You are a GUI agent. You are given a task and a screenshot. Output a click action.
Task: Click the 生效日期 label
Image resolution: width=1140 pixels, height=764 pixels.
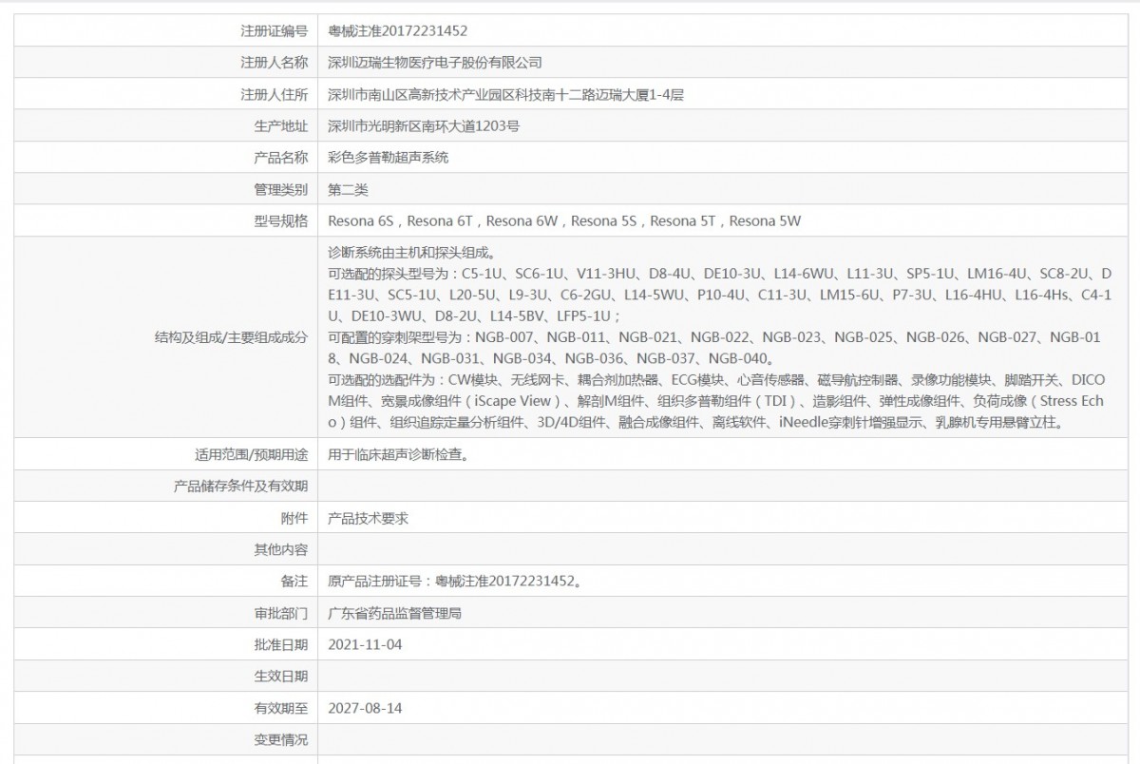coord(281,676)
